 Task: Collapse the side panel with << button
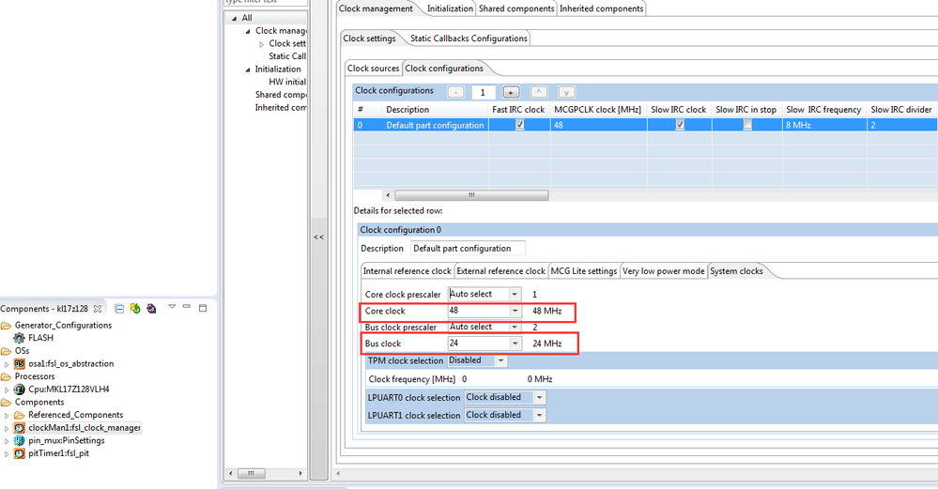tap(319, 237)
